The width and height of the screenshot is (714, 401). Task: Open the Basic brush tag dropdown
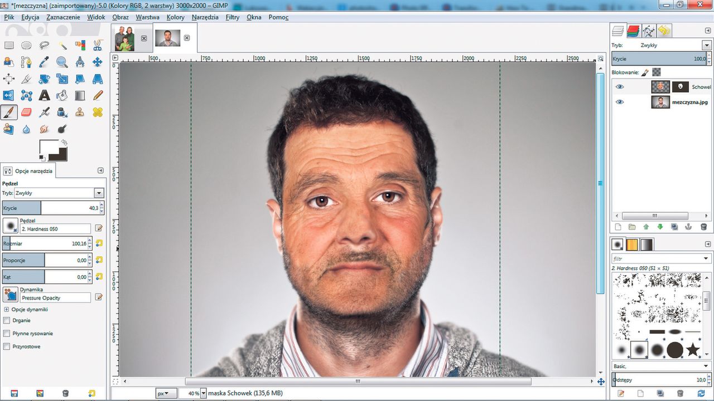[706, 366]
